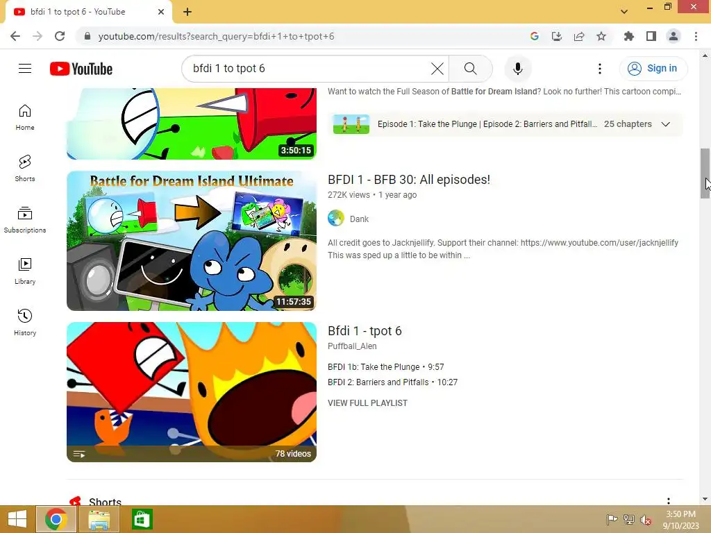The width and height of the screenshot is (711, 533).
Task: Clear the search box with X
Action: (x=437, y=69)
